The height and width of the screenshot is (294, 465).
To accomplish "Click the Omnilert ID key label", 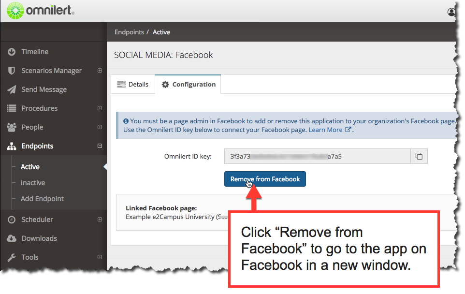I will 188,156.
